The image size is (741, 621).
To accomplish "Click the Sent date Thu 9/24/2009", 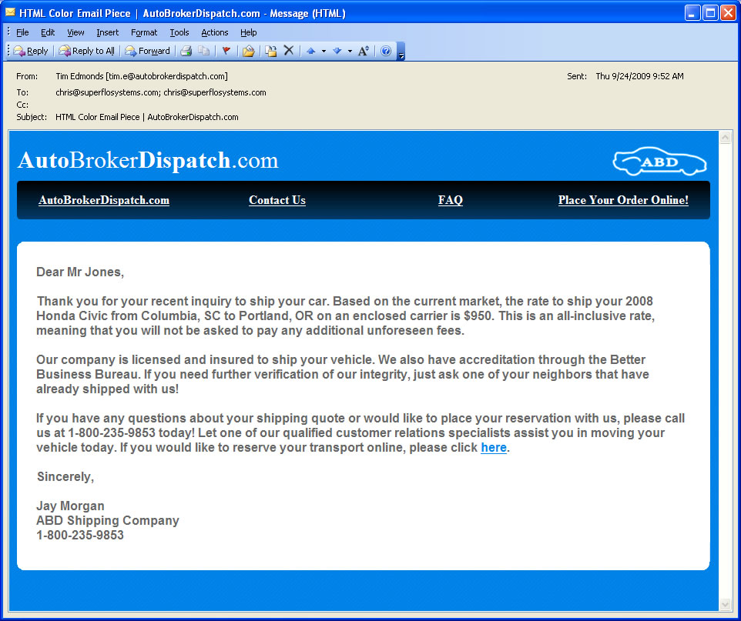I will pos(639,76).
